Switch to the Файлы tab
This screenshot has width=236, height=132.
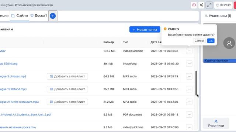point(20,15)
